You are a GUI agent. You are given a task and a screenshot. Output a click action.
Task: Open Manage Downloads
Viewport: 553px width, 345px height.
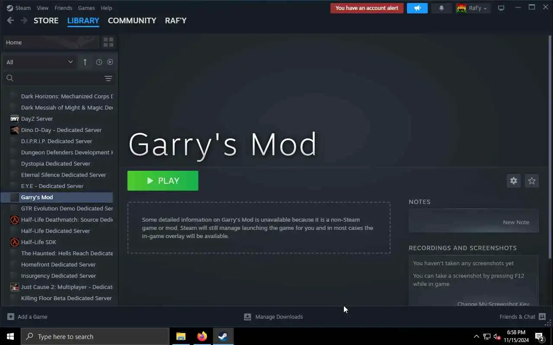pyautogui.click(x=273, y=317)
